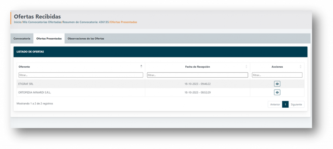Focus the Oferente filter field

pyautogui.click(x=81, y=75)
